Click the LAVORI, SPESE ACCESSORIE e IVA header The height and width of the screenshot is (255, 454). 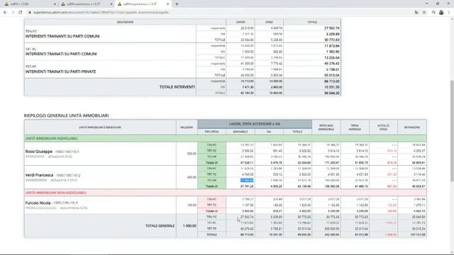tap(255, 124)
